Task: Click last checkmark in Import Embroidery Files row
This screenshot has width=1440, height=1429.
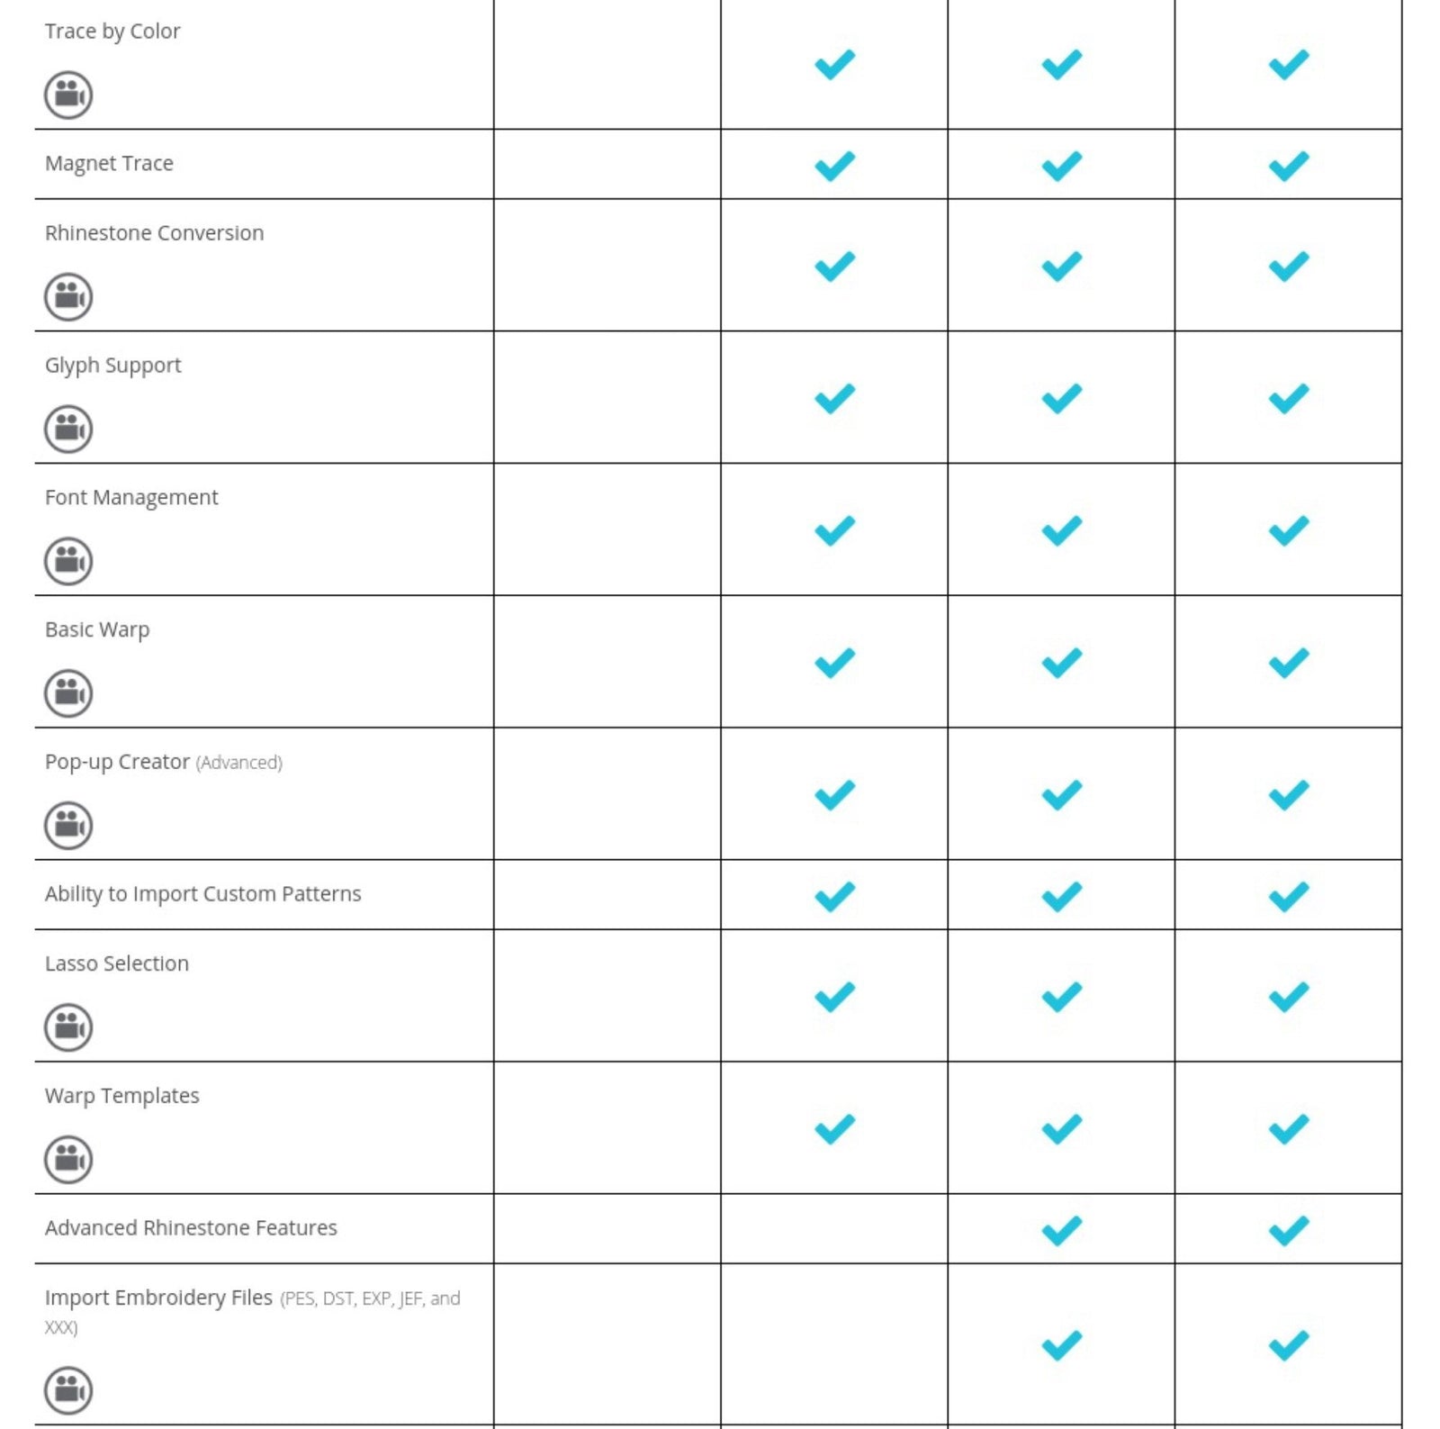Action: (1288, 1345)
